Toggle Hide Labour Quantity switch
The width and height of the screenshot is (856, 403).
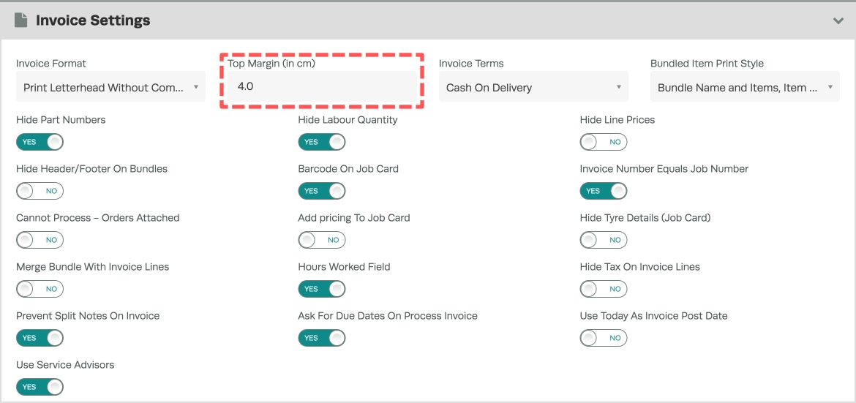pyautogui.click(x=321, y=142)
